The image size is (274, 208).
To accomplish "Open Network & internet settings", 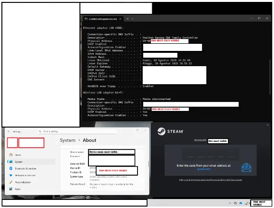I will [x=22, y=175].
